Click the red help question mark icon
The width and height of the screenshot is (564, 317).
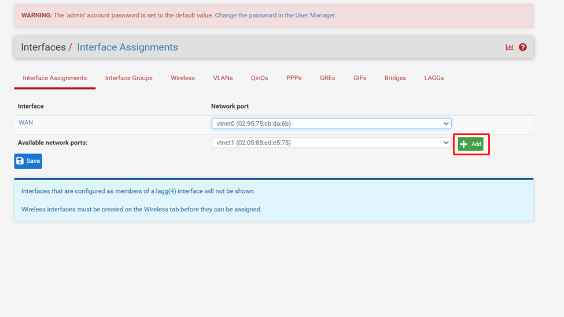(x=522, y=47)
